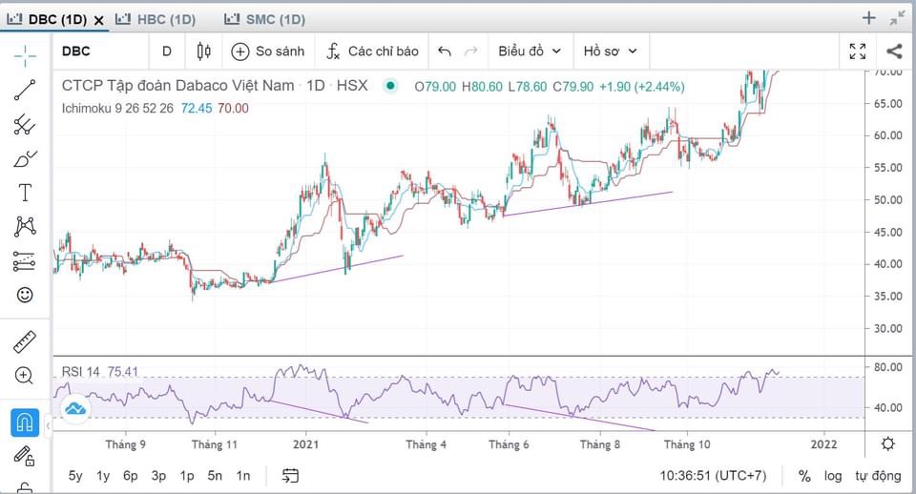
Task: Expand the Hồ sơ dropdown
Action: coord(610,51)
